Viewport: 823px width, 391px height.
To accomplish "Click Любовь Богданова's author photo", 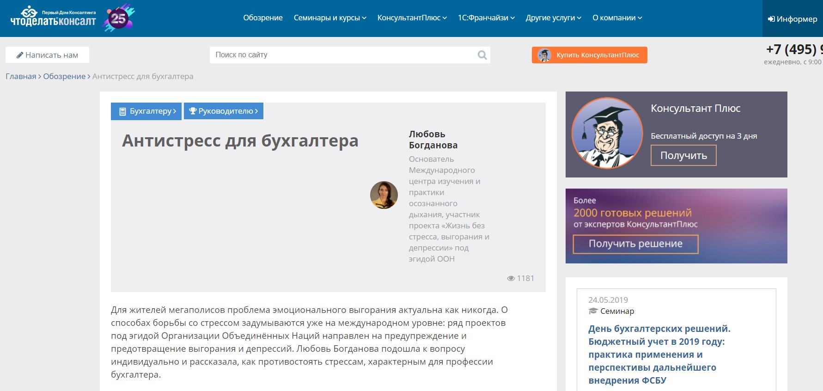I will (x=384, y=195).
